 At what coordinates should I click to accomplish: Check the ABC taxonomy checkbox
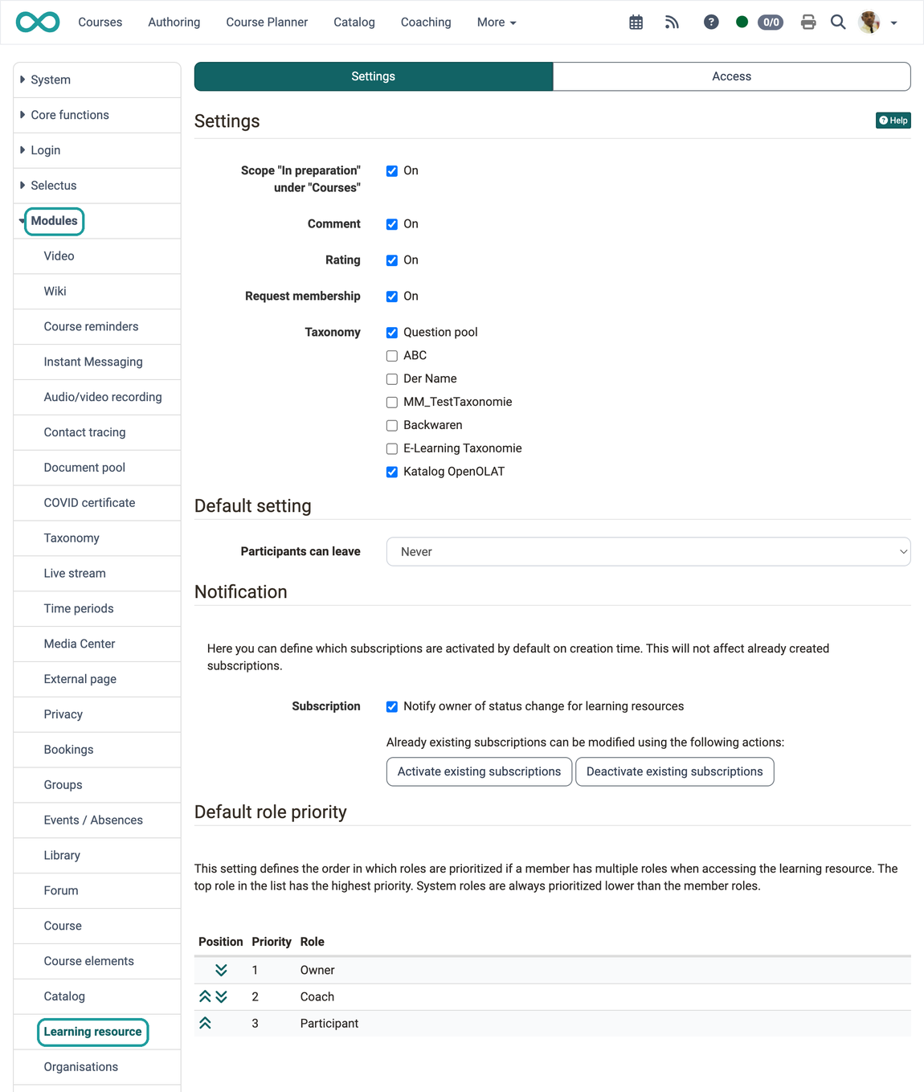point(392,356)
